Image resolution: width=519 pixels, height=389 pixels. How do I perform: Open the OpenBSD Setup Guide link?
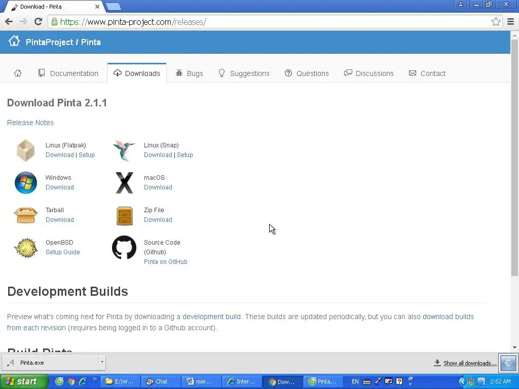tap(62, 252)
